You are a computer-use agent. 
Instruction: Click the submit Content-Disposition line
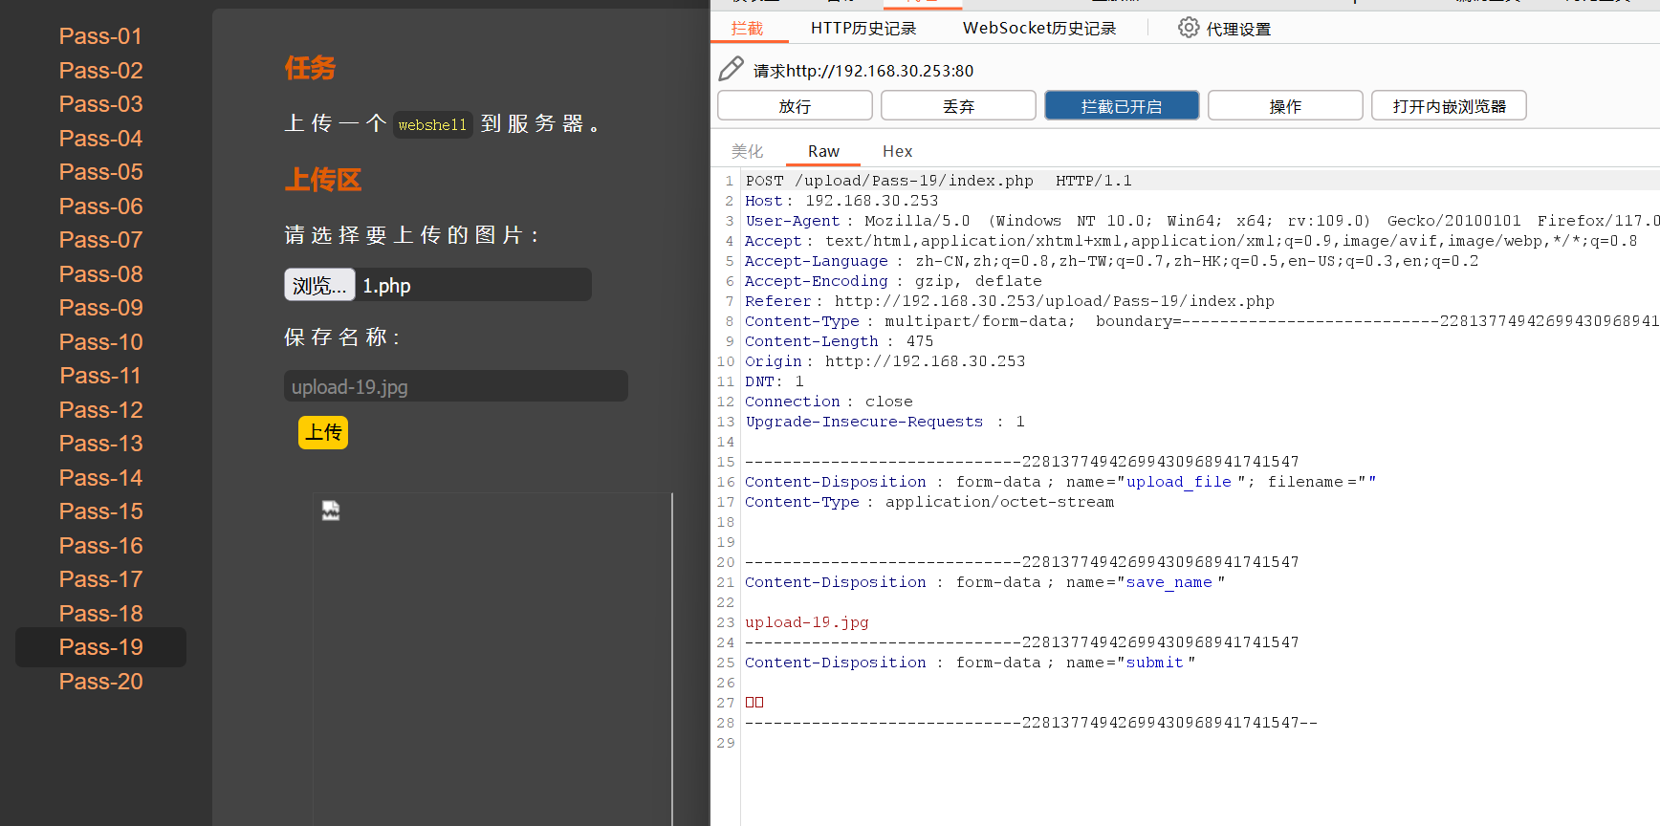tap(970, 663)
